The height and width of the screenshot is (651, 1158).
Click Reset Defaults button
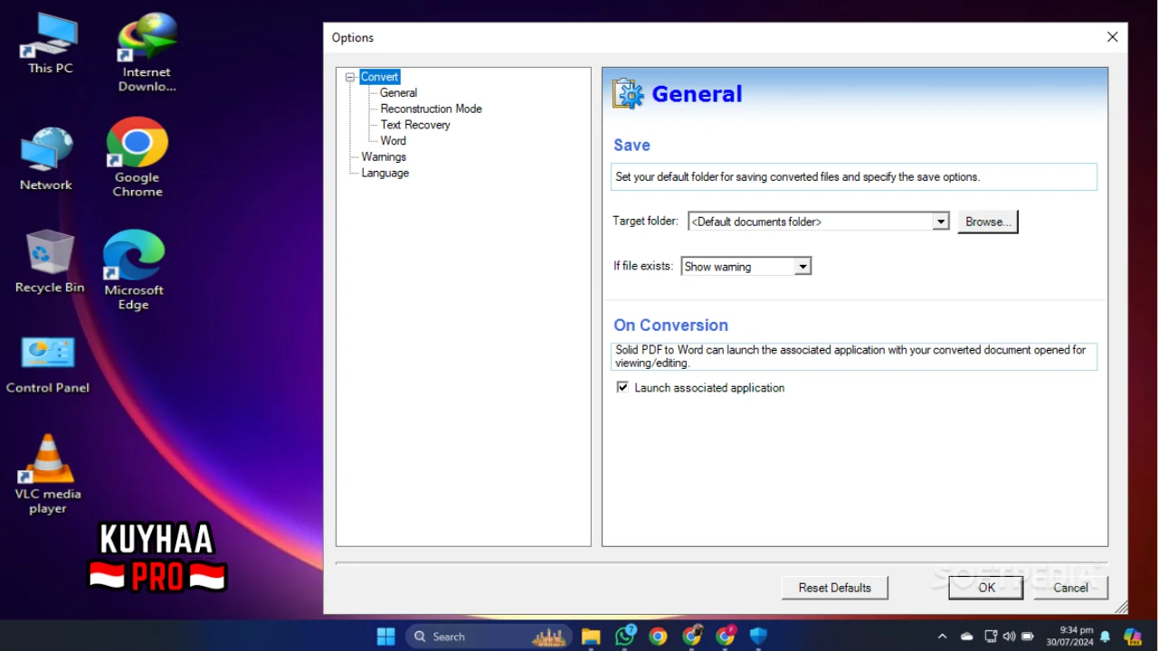click(835, 588)
